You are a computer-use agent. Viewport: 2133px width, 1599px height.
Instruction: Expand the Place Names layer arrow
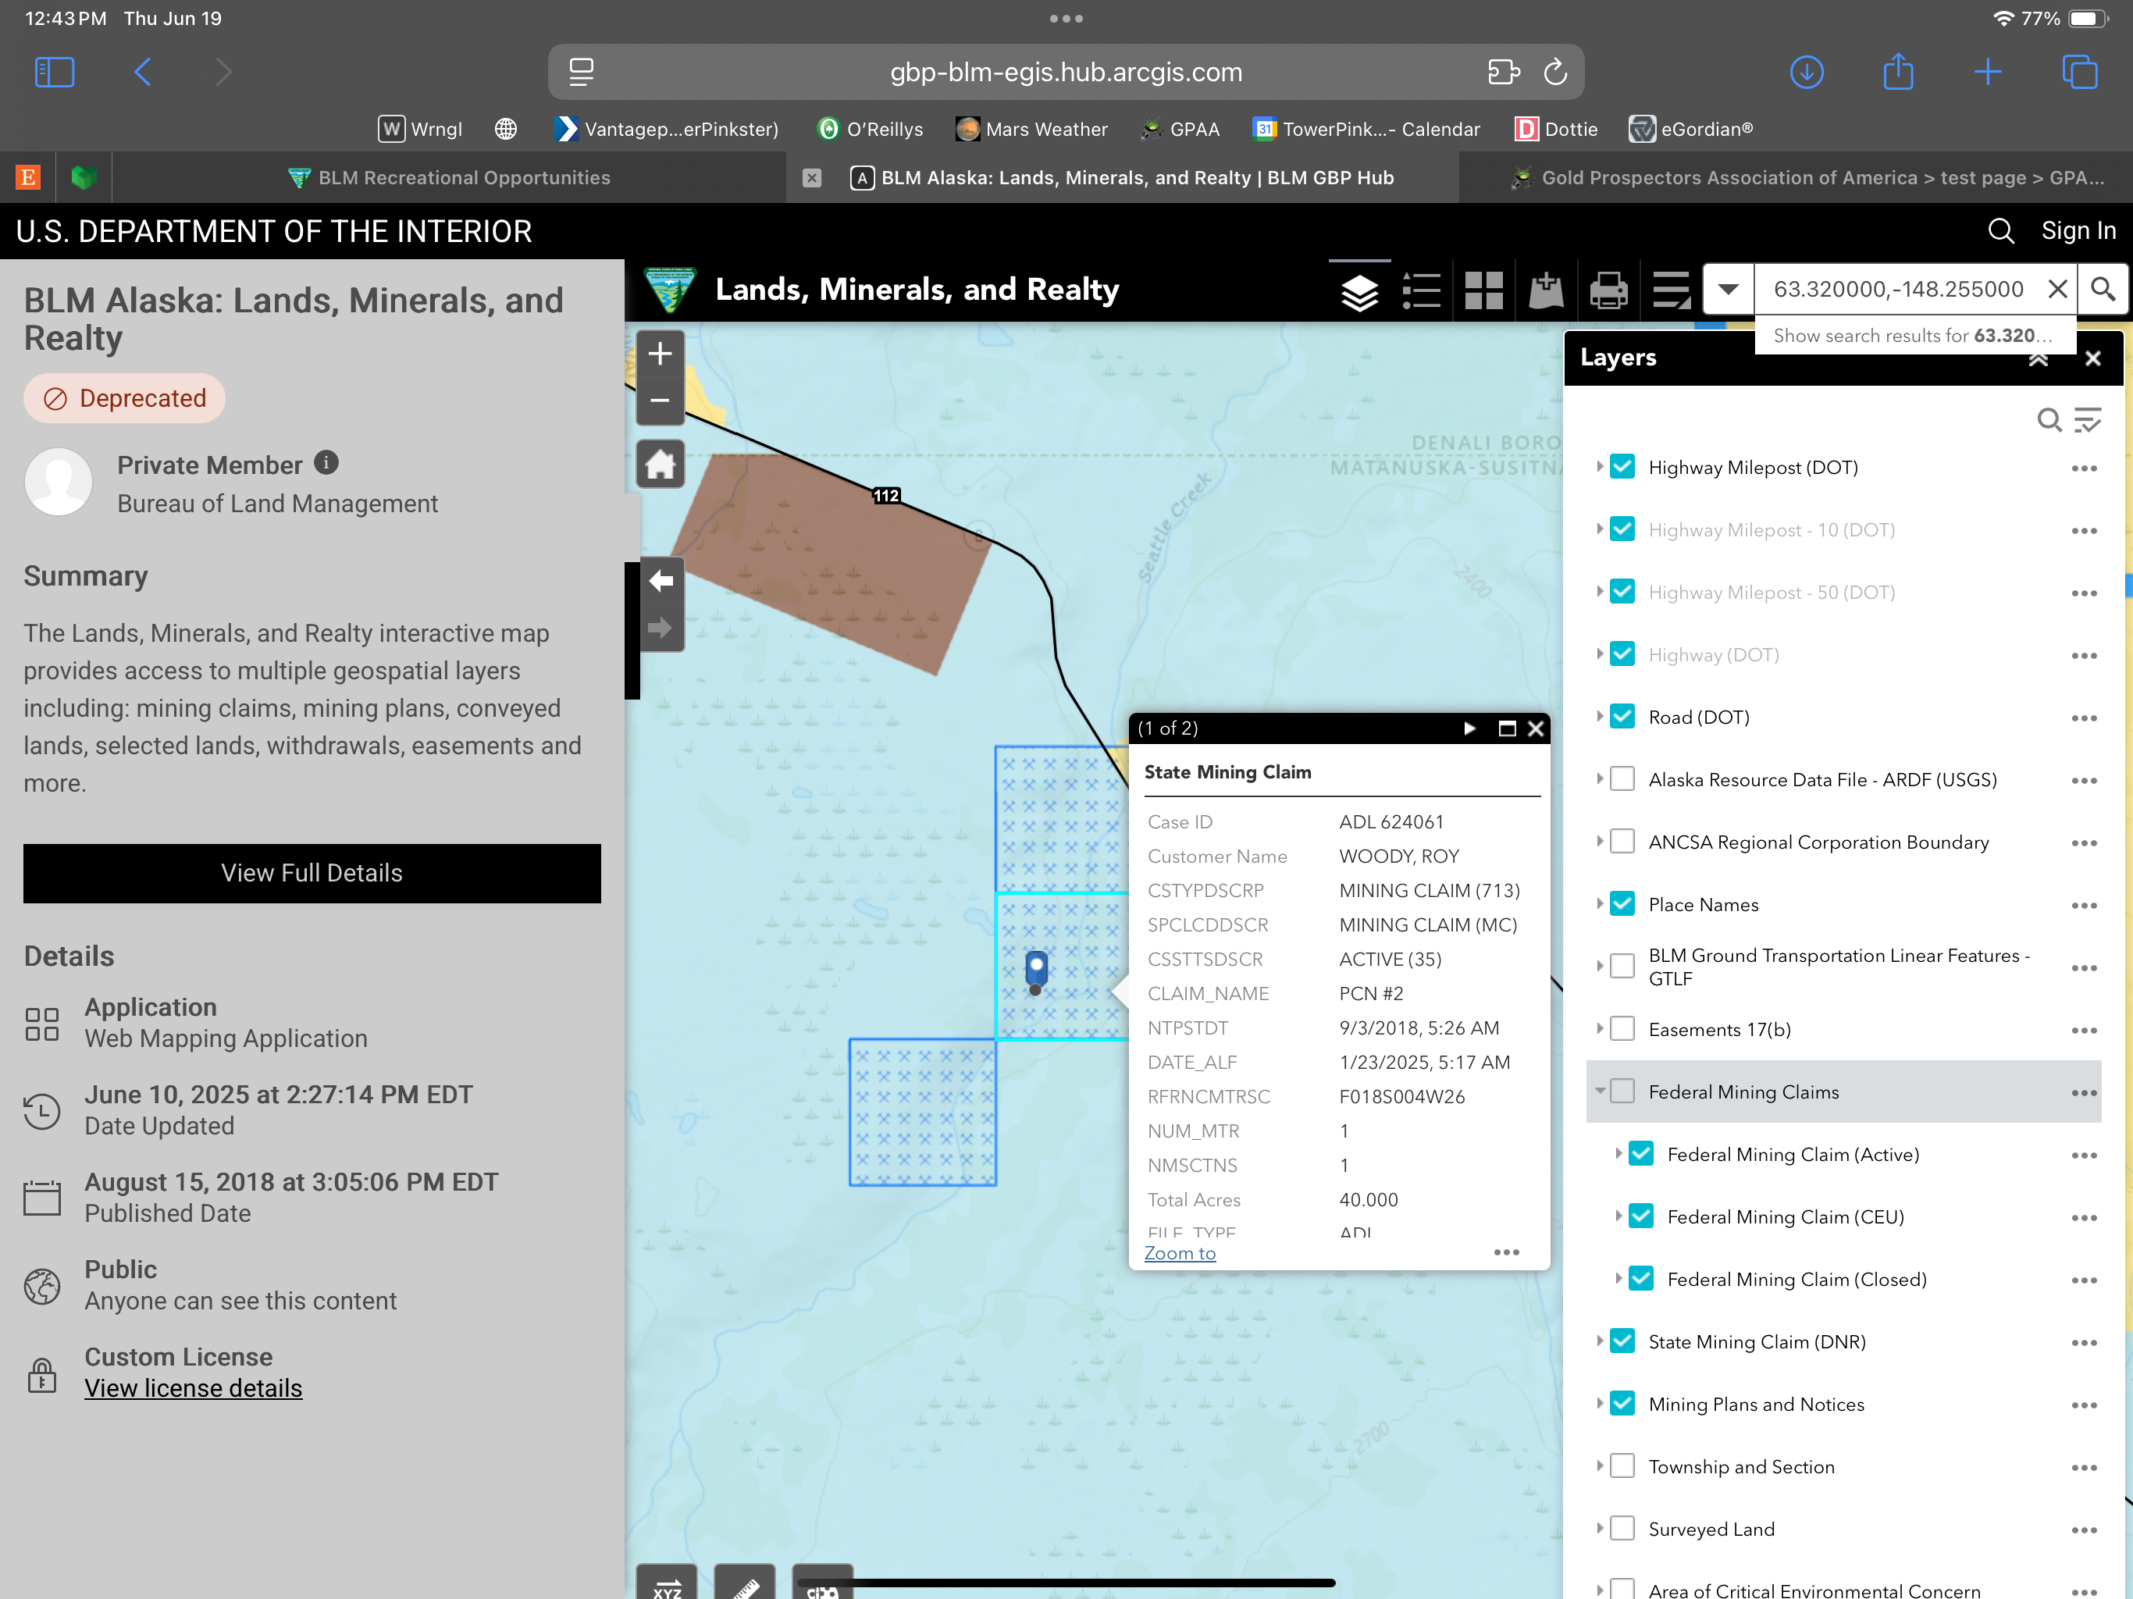(x=1600, y=903)
